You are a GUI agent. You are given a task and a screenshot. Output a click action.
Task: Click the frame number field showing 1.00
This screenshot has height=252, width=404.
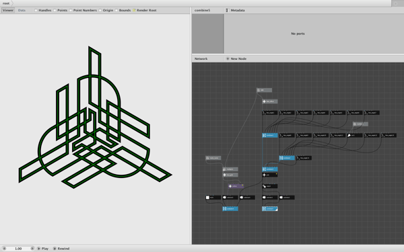pyautogui.click(x=18, y=249)
